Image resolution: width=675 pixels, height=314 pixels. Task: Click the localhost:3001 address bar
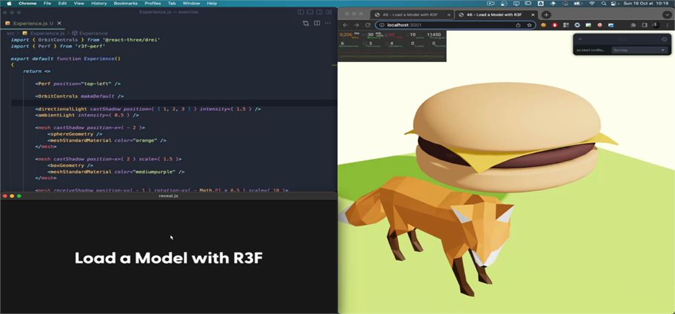click(x=456, y=25)
